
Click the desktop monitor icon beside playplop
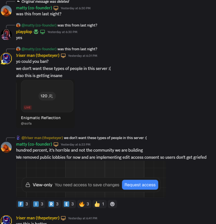click(43, 32)
